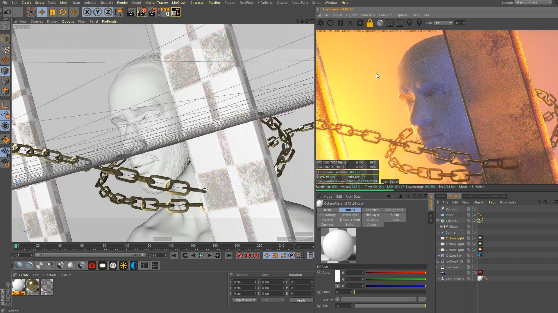Viewport: 558px width, 313px height.
Task: Open the PT channel dropdown
Action: (443, 23)
